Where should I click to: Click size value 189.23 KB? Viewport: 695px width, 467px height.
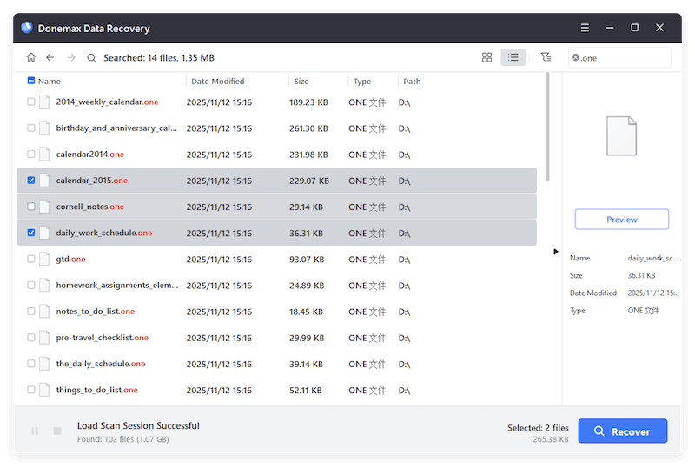pos(308,102)
